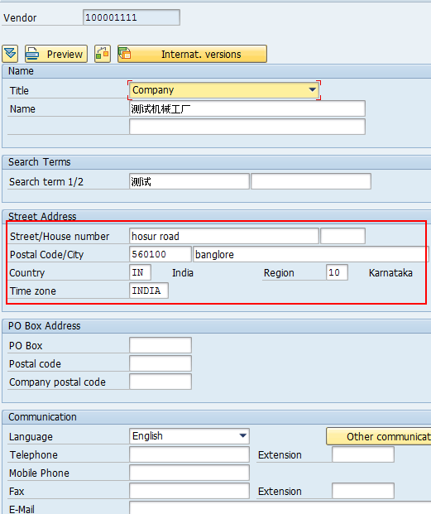
Task: Click the Fax Extension field
Action: tap(363, 491)
